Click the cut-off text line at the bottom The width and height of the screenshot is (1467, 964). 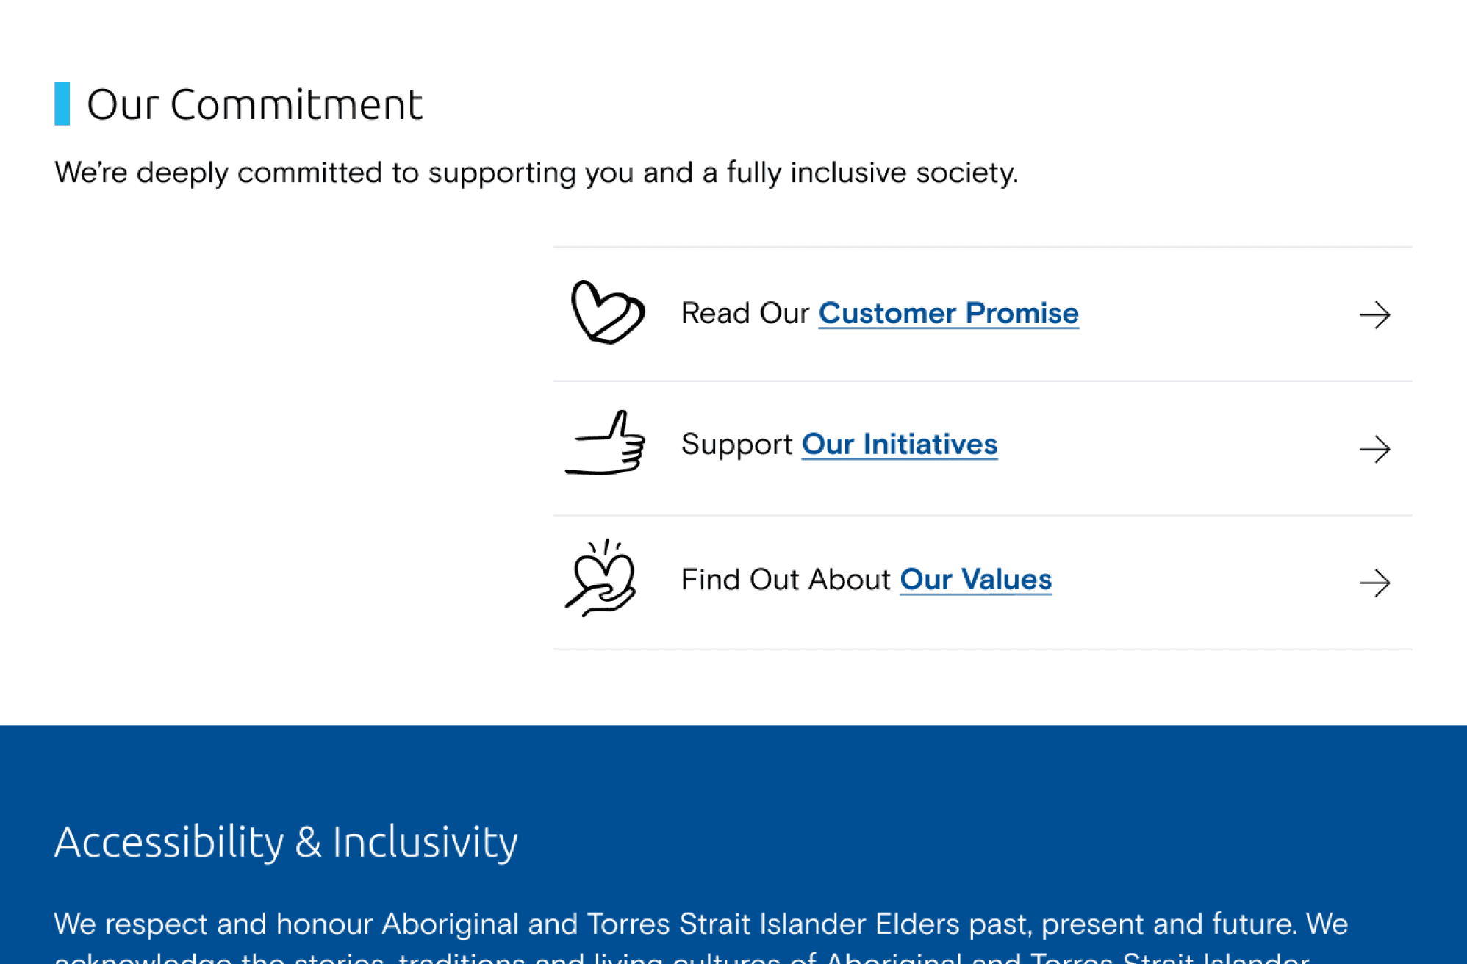pyautogui.click(x=681, y=957)
